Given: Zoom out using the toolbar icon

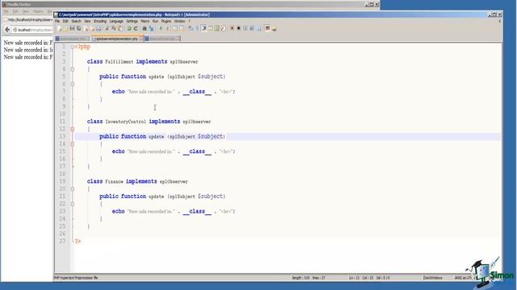Looking at the screenshot, I should [167, 29].
